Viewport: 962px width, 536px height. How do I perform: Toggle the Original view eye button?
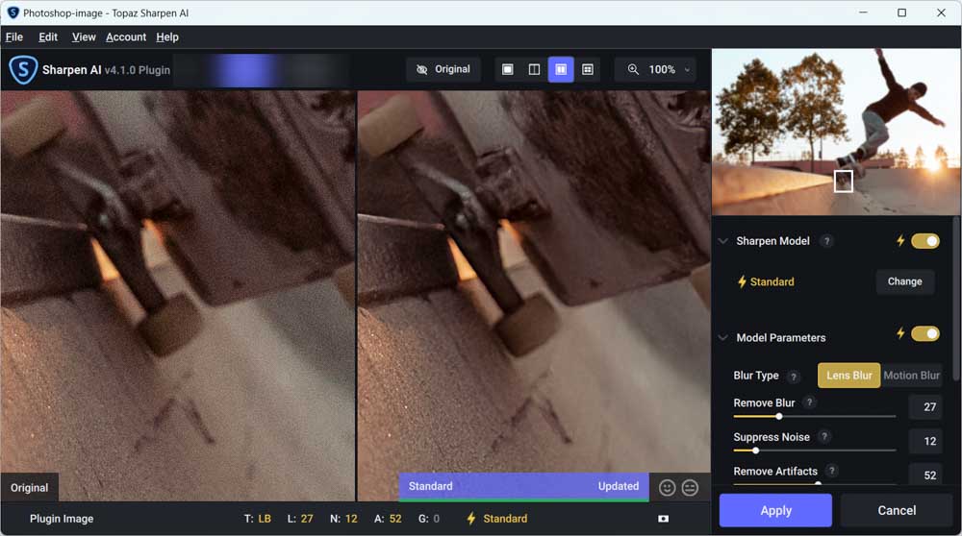point(443,69)
